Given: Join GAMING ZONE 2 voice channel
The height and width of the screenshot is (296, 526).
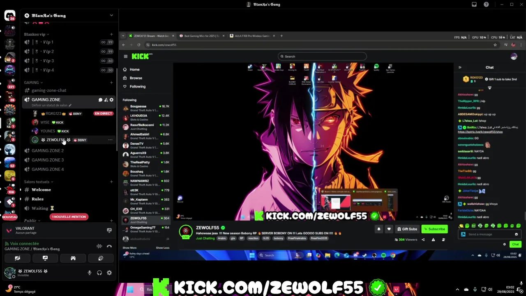Looking at the screenshot, I should (x=69, y=150).
